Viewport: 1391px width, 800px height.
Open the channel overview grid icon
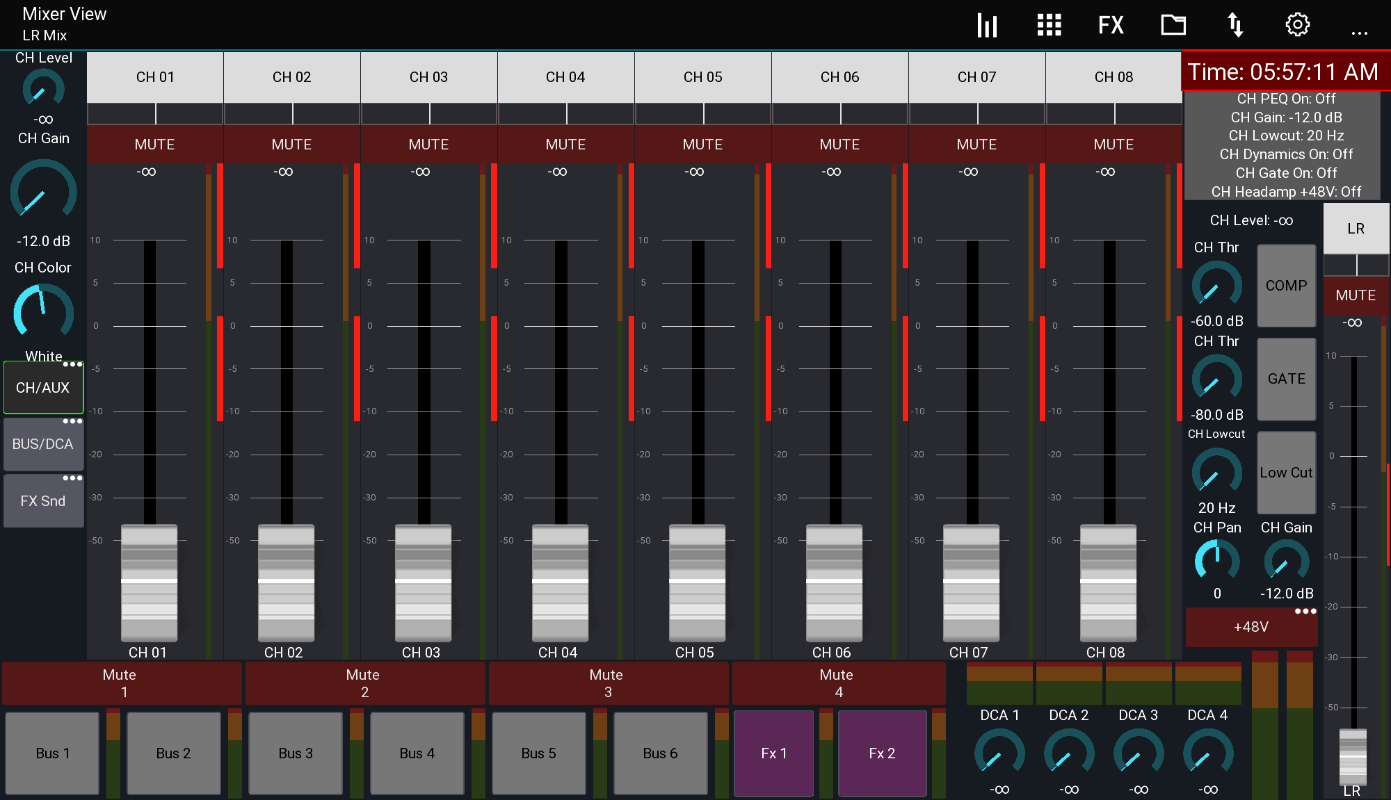1049,24
